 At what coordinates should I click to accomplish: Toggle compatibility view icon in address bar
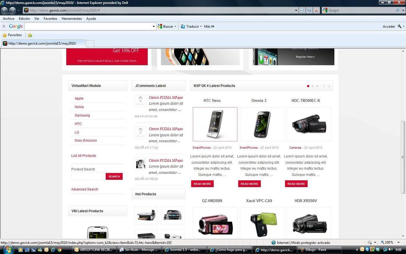(302, 10)
